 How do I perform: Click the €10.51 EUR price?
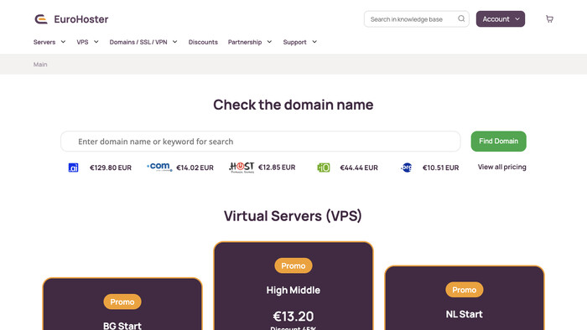440,168
